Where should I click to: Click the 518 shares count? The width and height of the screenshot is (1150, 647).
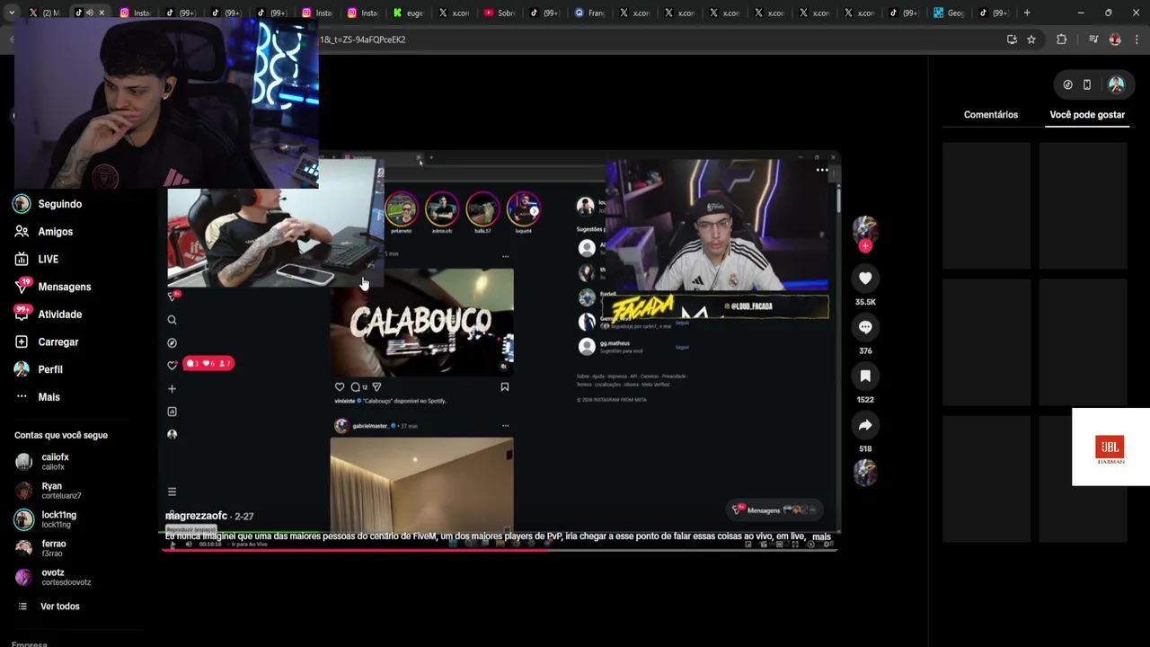tap(865, 448)
